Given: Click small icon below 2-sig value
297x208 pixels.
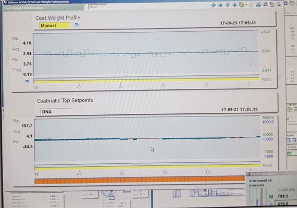Looking at the screenshot, I should pos(27,82).
